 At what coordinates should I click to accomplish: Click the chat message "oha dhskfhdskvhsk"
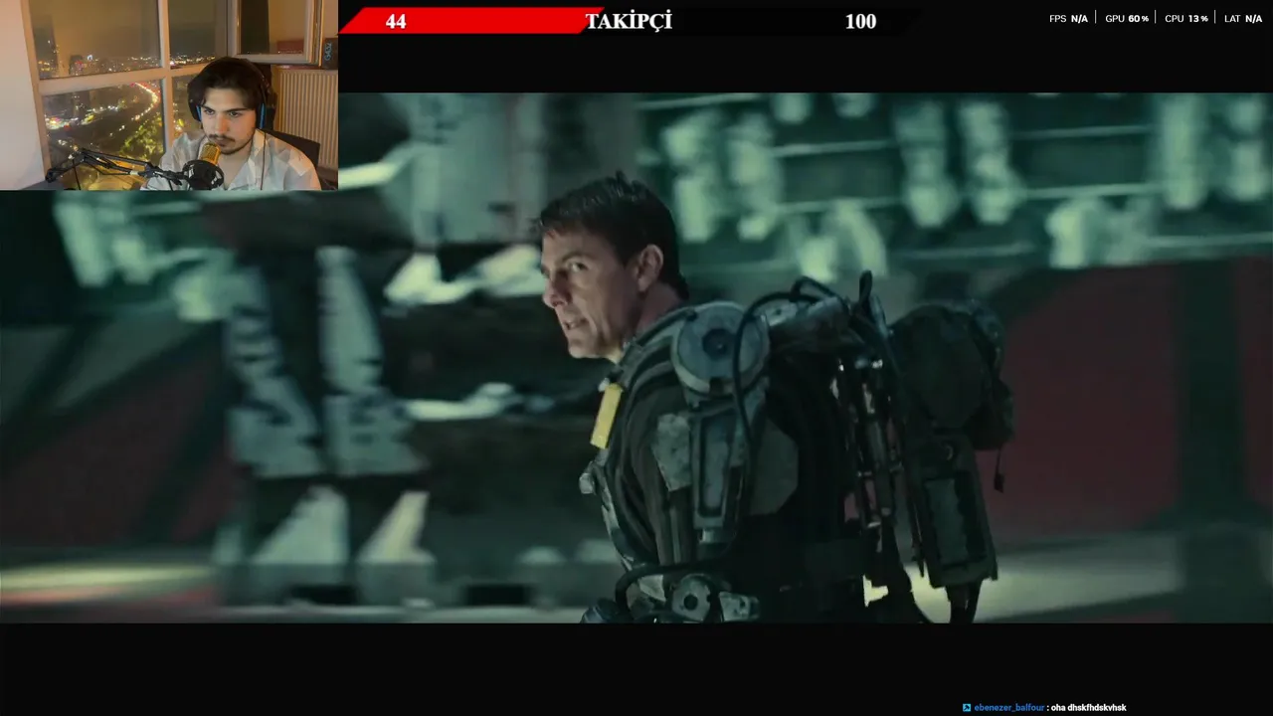1089,708
